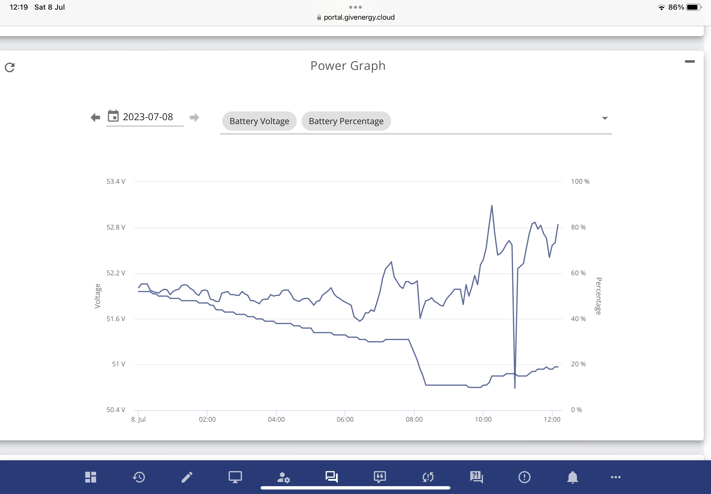Image resolution: width=711 pixels, height=494 pixels.
Task: Open the help question chat icon
Action: [x=476, y=477]
